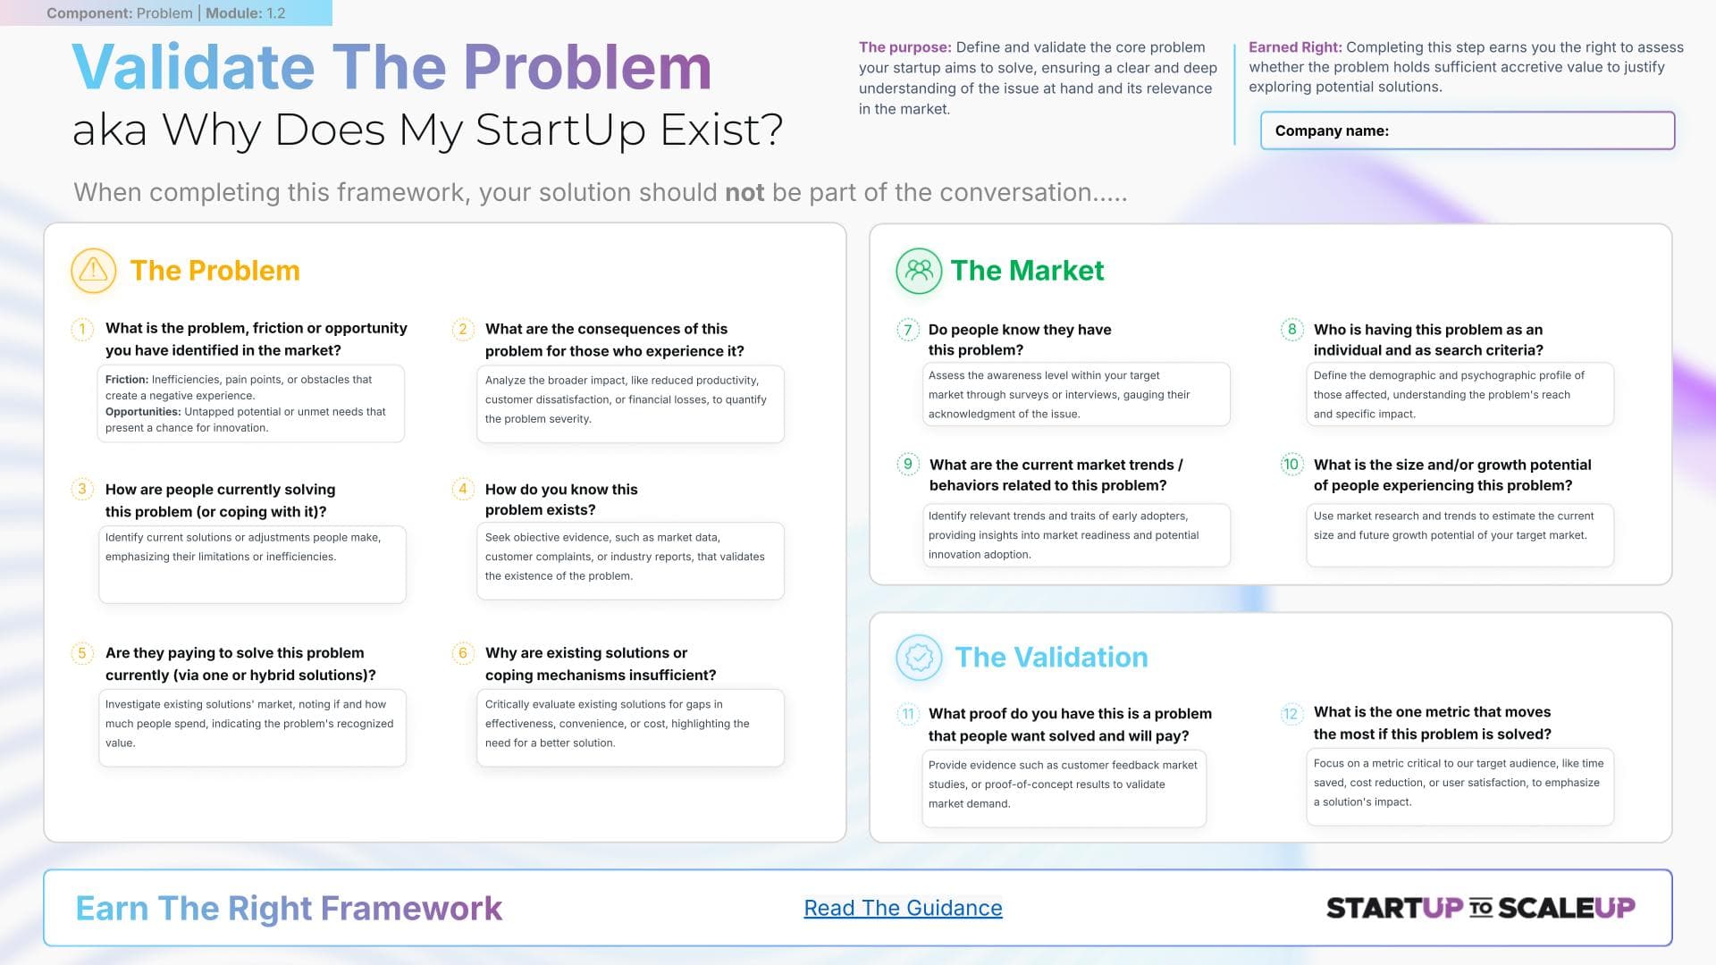The width and height of the screenshot is (1716, 965).
Task: Open the Read The Guidance link
Action: coord(903,908)
